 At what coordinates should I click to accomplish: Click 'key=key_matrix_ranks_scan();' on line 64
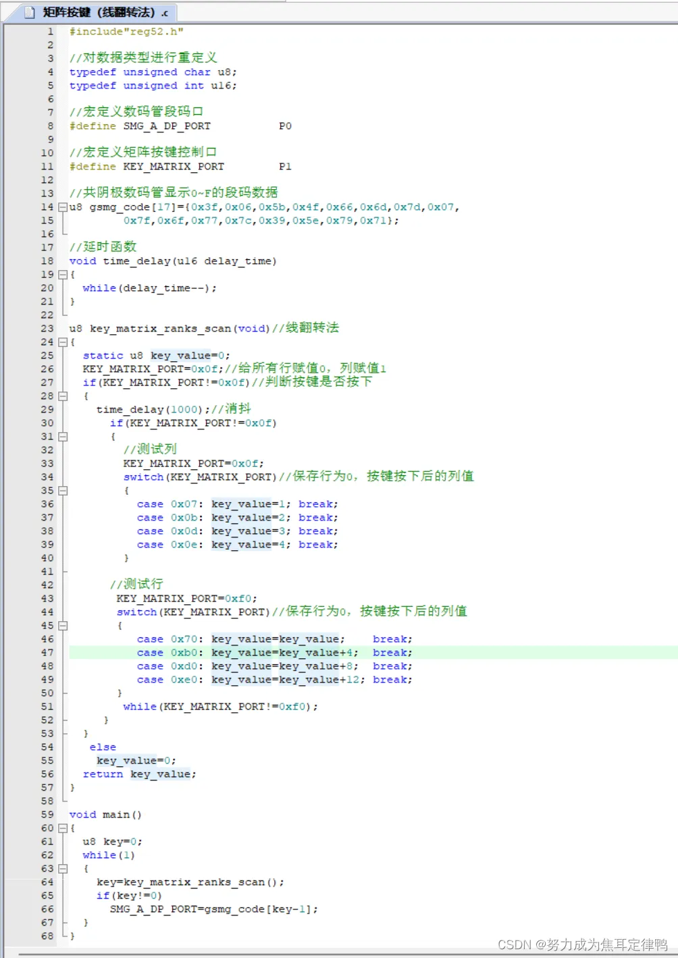[190, 882]
